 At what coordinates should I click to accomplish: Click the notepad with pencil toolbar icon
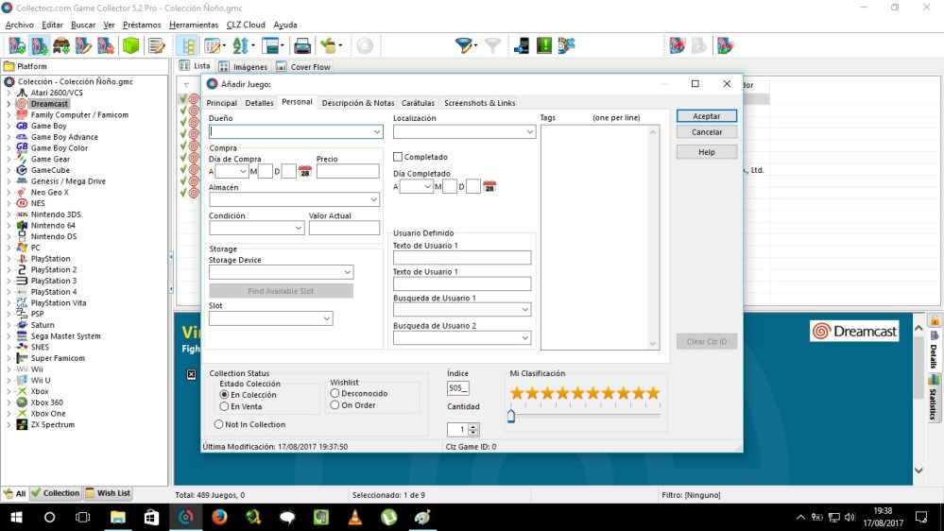(157, 45)
